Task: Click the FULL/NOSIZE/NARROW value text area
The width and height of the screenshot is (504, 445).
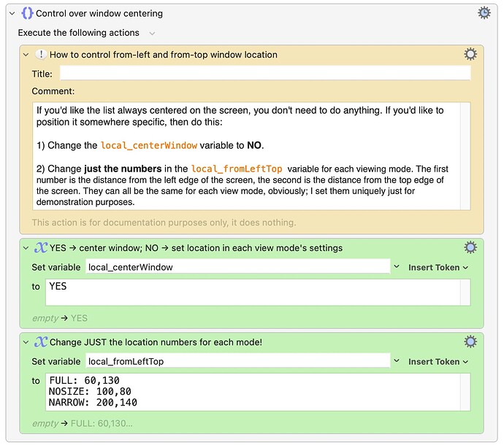Action: 258,392
